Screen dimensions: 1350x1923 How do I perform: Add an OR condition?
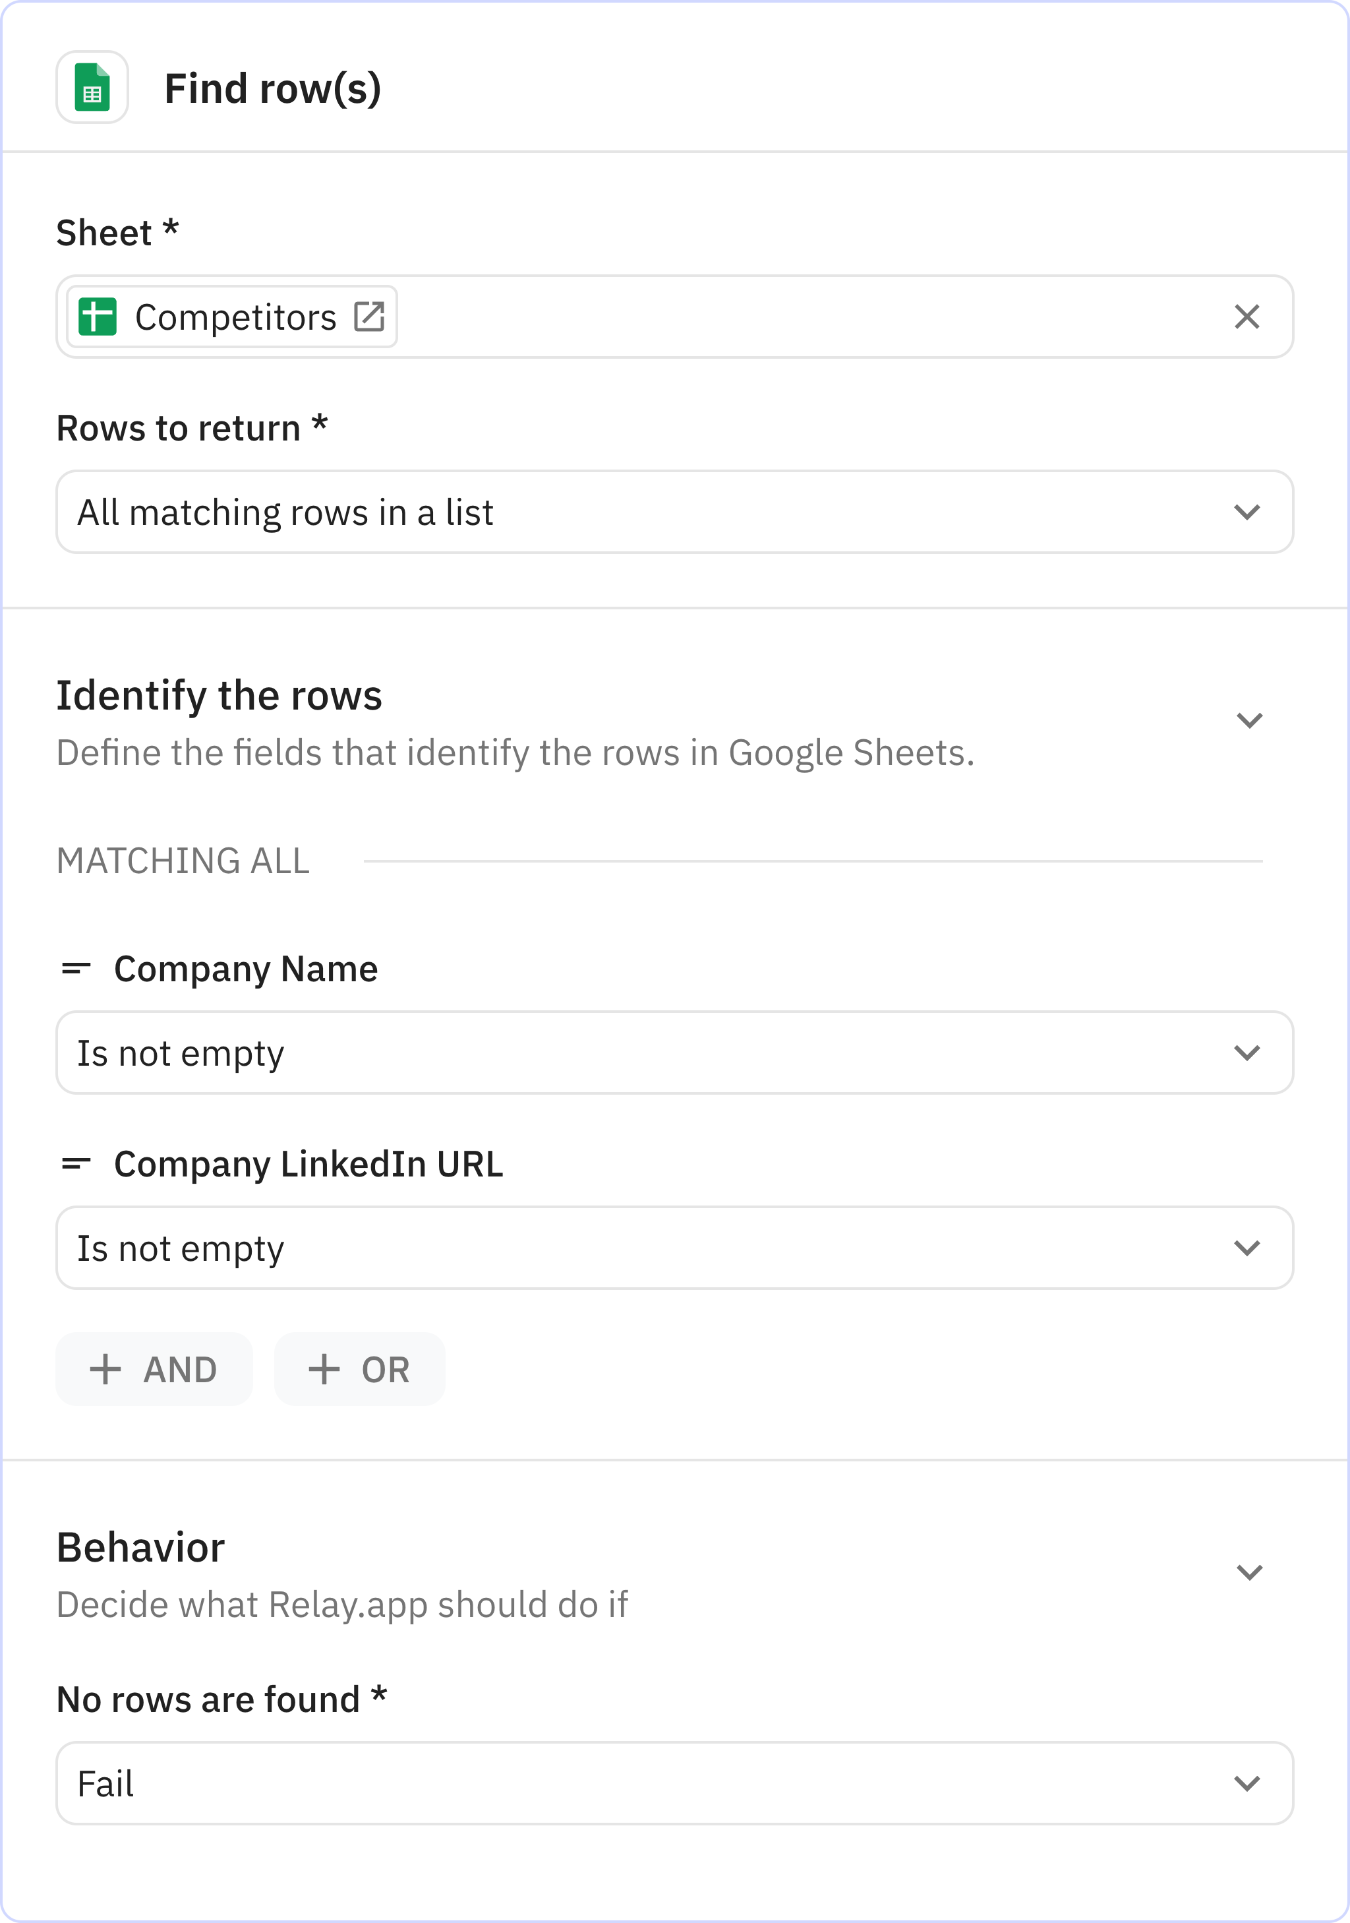pyautogui.click(x=360, y=1370)
